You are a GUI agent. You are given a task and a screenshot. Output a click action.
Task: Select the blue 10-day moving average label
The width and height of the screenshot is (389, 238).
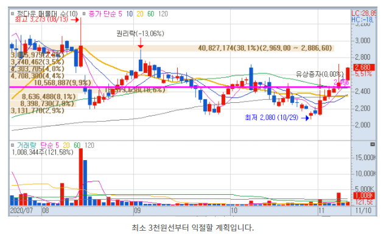tap(129, 13)
